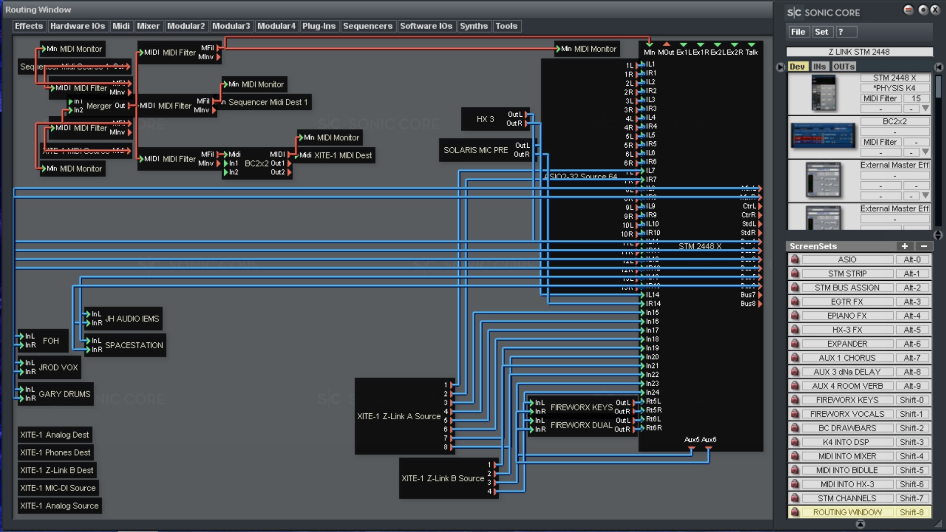Click the skip-back arrow right of OUTs tab
Screen dimensions: 946x532
938,67
